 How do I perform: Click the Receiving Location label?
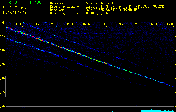pyautogui.click(x=65, y=6)
